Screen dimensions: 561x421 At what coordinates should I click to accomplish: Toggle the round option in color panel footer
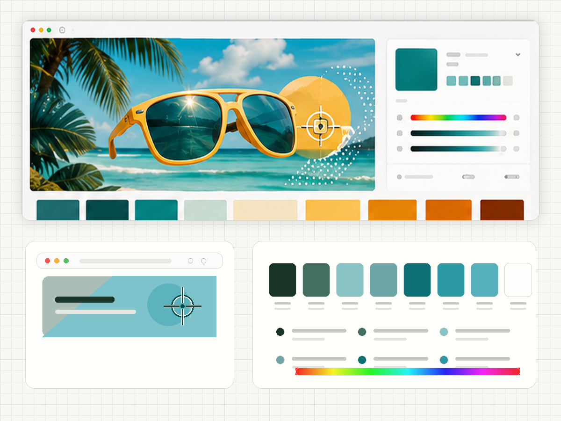pyautogui.click(x=399, y=177)
